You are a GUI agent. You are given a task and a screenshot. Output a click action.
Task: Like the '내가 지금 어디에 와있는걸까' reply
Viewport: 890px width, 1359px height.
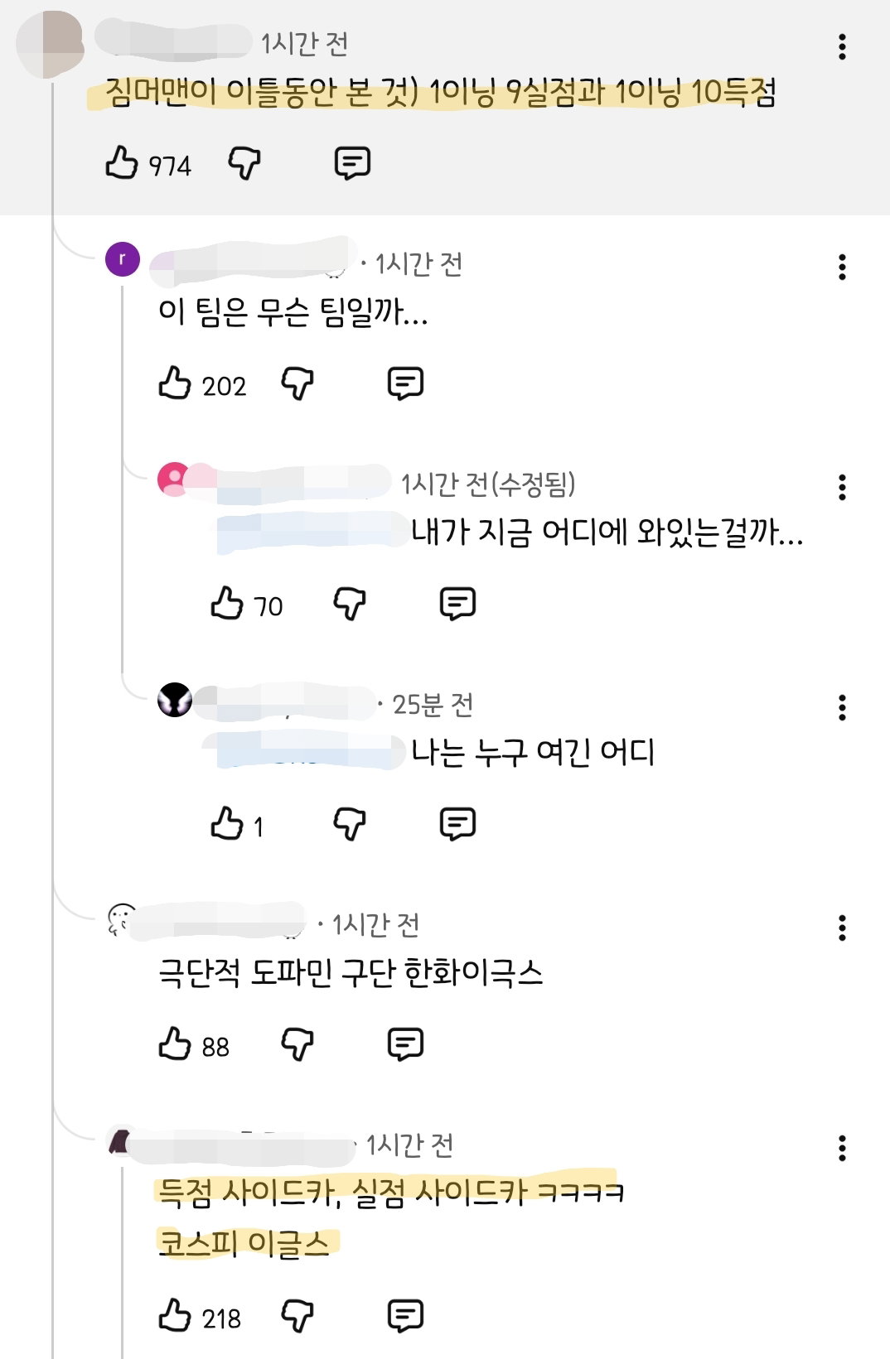[227, 604]
